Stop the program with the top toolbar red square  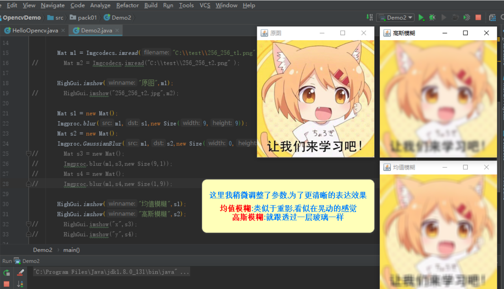click(478, 17)
